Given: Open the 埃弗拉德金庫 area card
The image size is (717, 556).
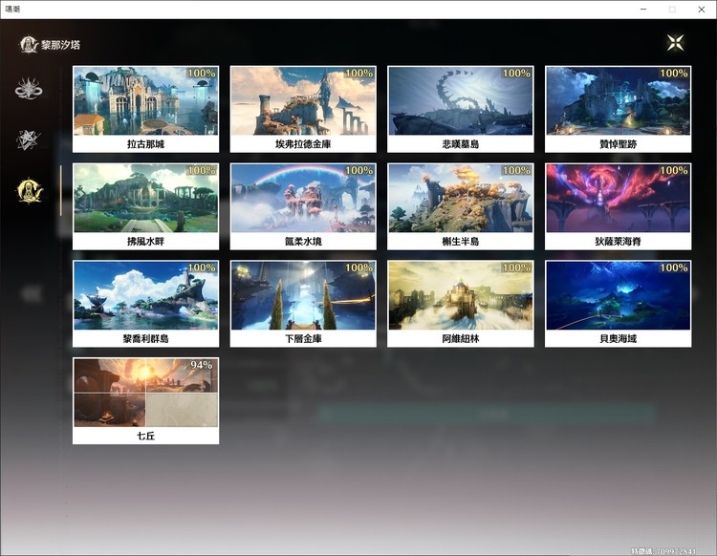Looking at the screenshot, I should pos(303,109).
